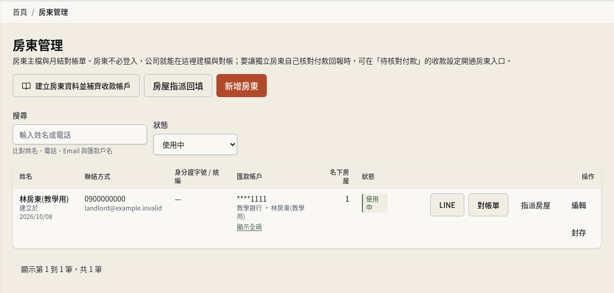
Task: Click the 聯絡方式 column header
Action: point(98,176)
